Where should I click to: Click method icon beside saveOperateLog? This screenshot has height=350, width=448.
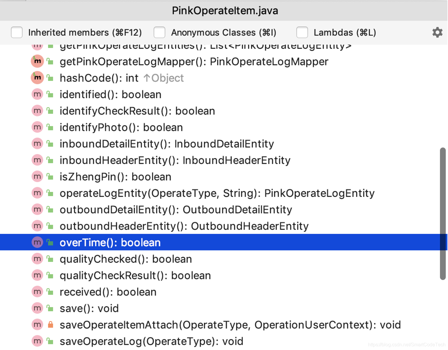pos(37,341)
